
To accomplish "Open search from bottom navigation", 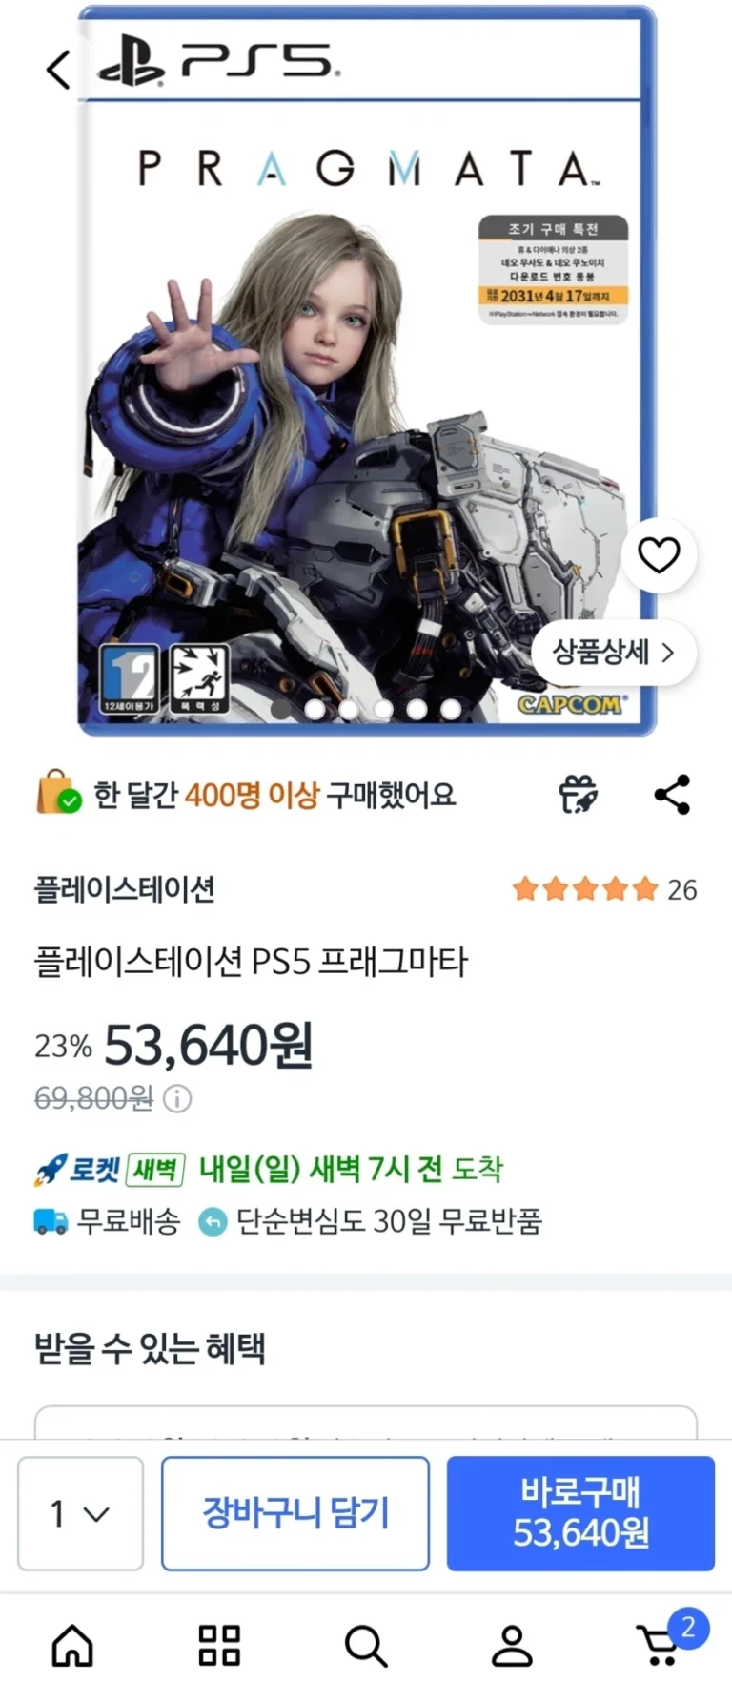I will pyautogui.click(x=366, y=1646).
